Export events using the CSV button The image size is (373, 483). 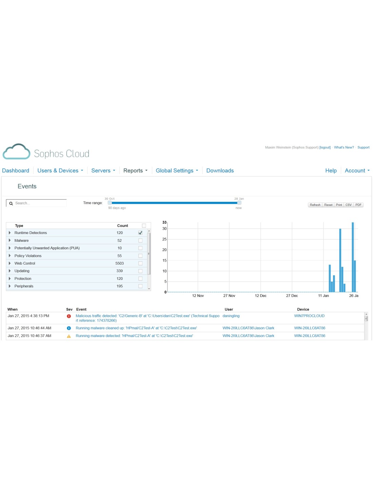348,205
